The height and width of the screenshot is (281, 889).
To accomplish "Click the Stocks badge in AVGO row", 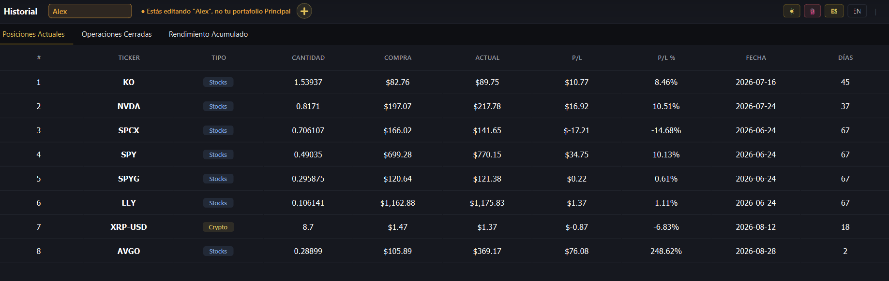I will pos(218,251).
